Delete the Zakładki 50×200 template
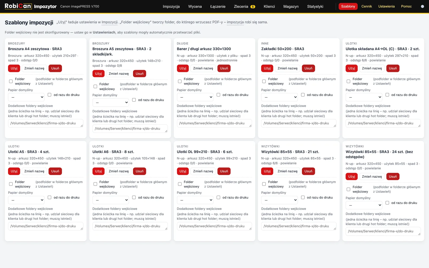The image size is (429, 268). [308, 68]
